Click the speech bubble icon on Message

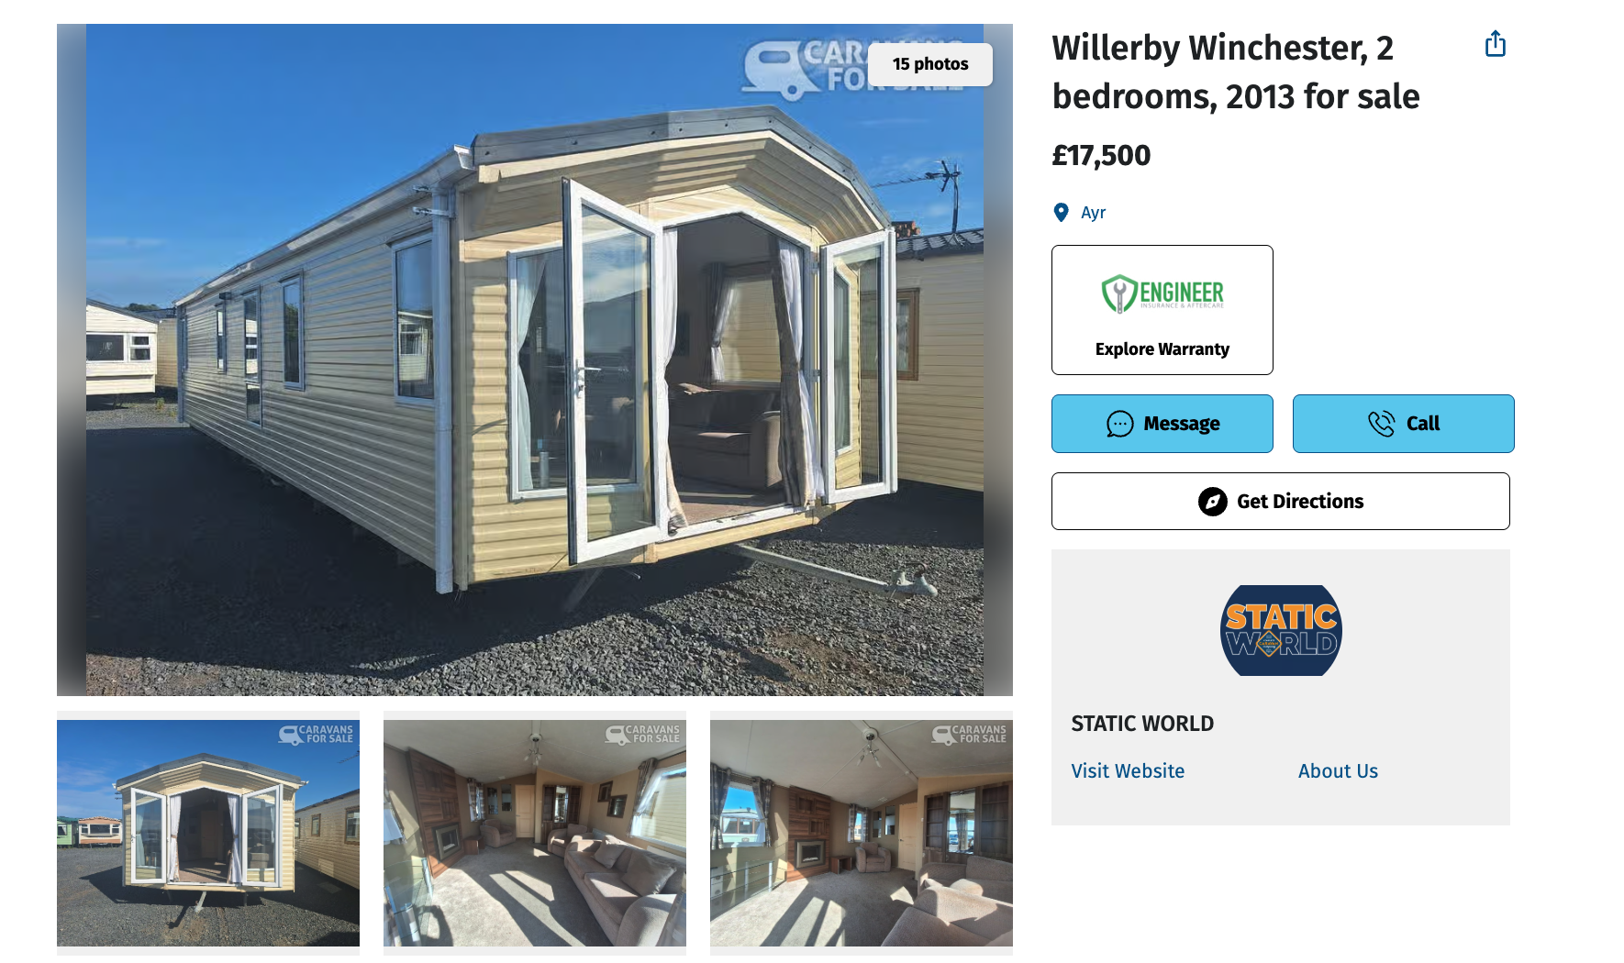pos(1119,424)
